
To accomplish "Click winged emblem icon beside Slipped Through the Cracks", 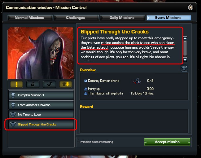I will click(13, 125).
